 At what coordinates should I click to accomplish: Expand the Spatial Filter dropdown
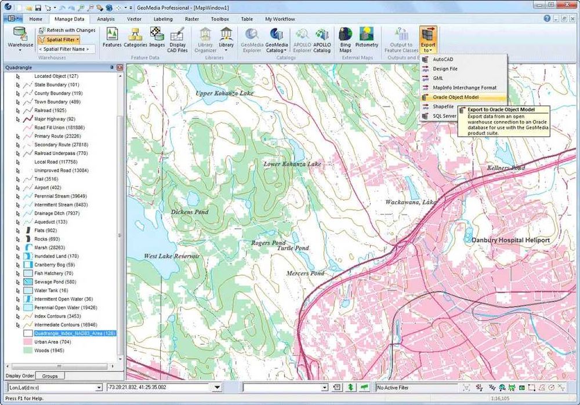coord(77,40)
